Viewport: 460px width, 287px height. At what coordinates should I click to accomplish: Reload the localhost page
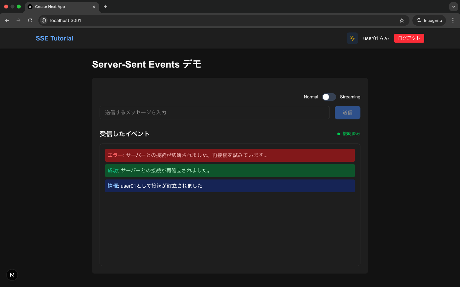[x=30, y=20]
